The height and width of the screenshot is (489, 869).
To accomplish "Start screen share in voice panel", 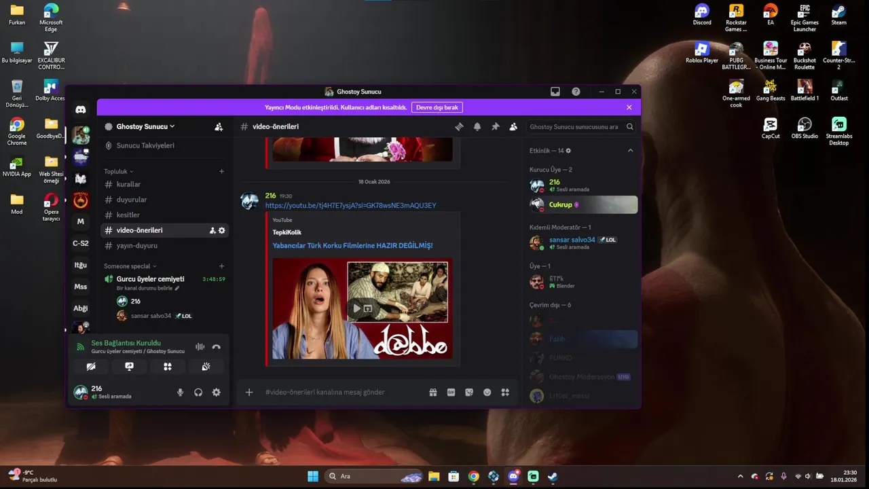I will 129,367.
